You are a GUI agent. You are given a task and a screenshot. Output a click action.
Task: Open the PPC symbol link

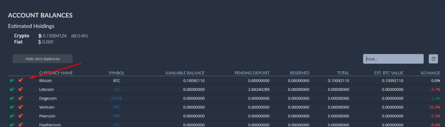point(117,116)
